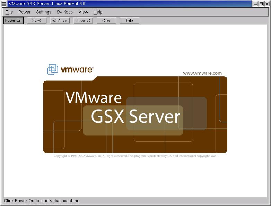The height and width of the screenshot is (206, 271).
Task: Click the www.vmware.com text
Action: point(202,73)
